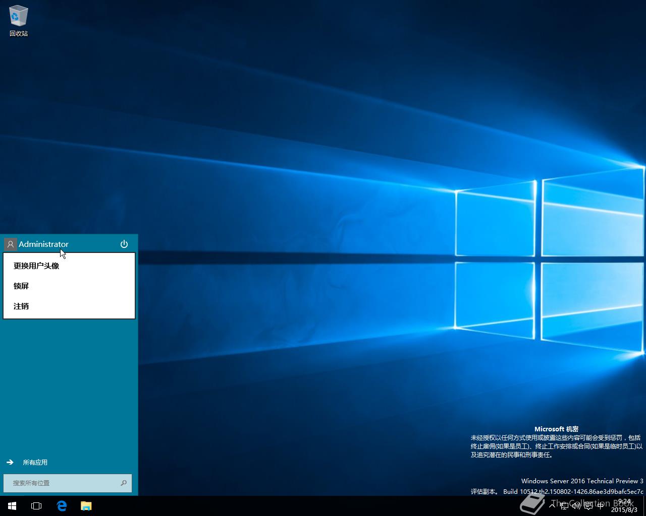
Task: Expand hidden tray icons chevron
Action: tap(552, 506)
